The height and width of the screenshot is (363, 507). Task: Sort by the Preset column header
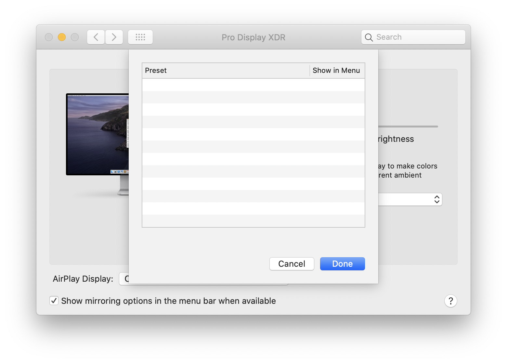(226, 71)
